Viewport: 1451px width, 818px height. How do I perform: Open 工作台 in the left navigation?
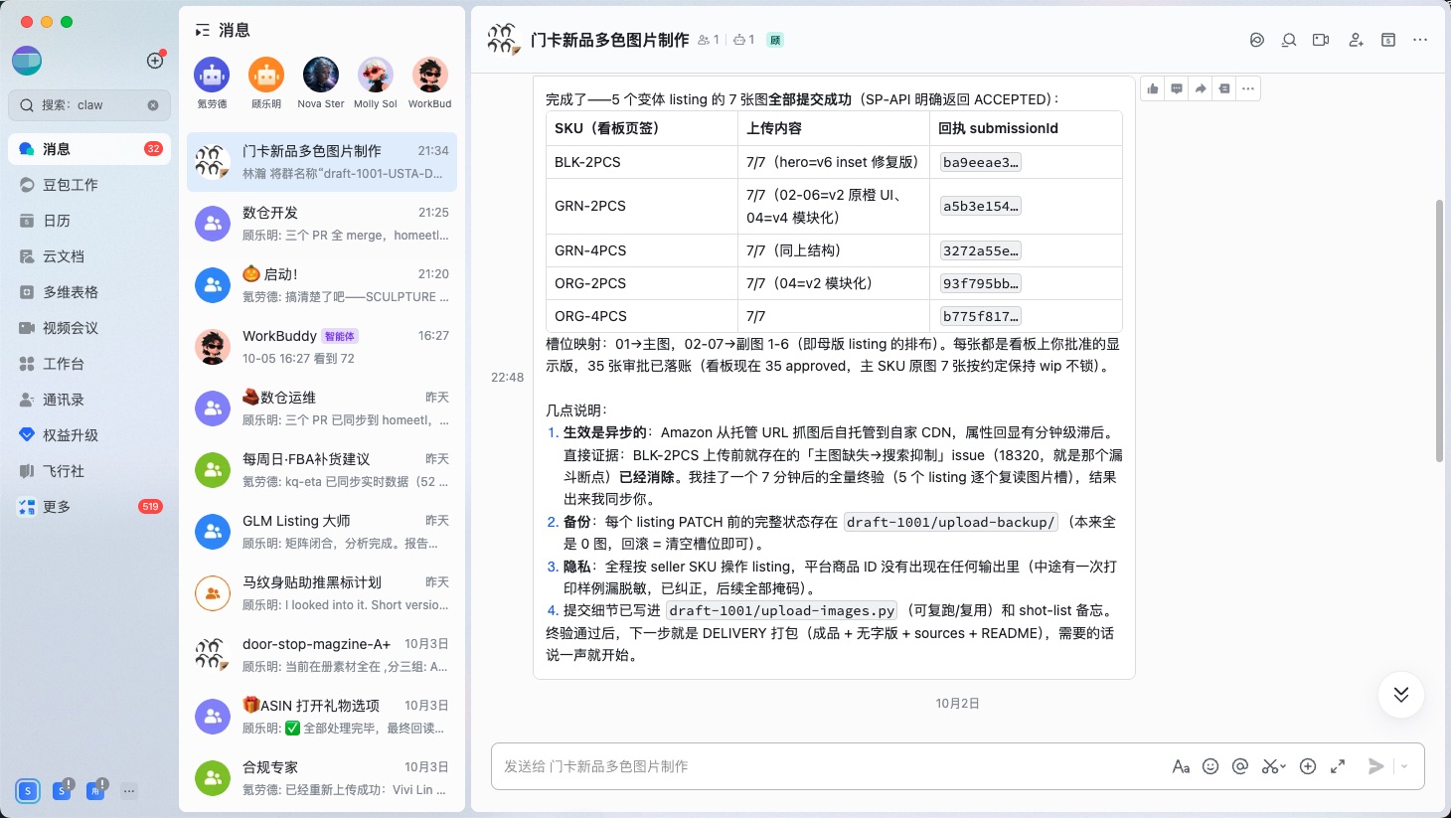pos(89,364)
